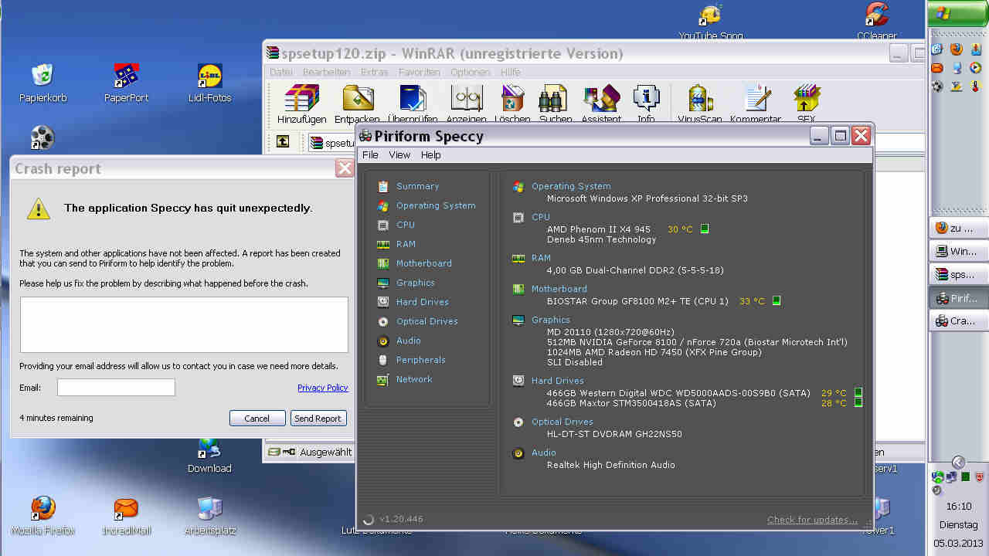Viewport: 989px width, 556px height.
Task: Open the Speccy Help menu
Action: point(430,155)
